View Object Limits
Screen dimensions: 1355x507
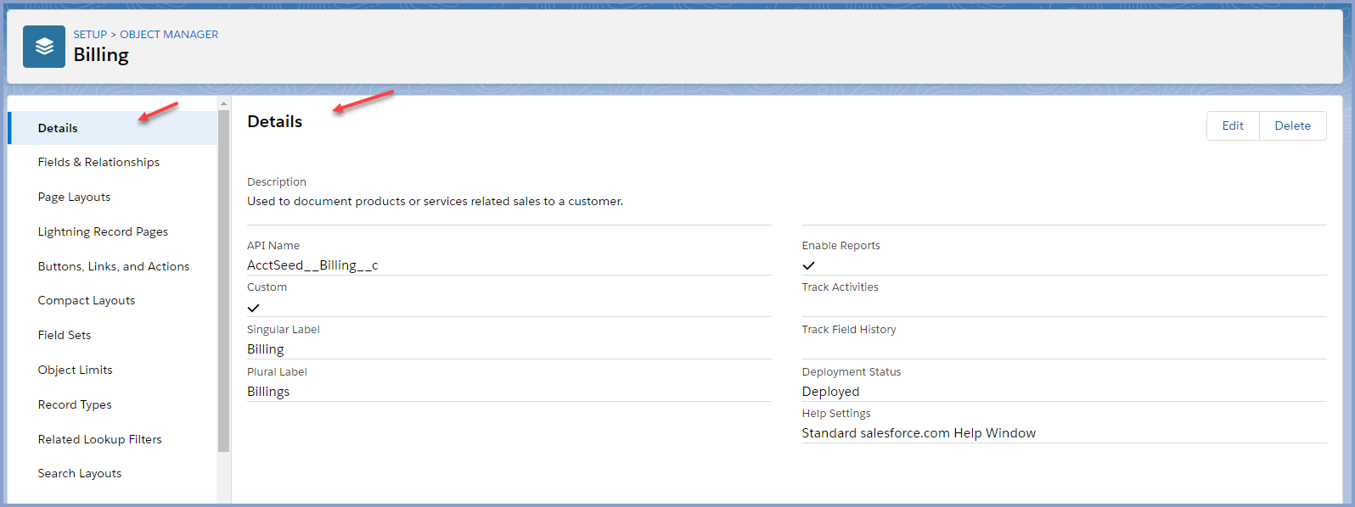click(x=75, y=370)
